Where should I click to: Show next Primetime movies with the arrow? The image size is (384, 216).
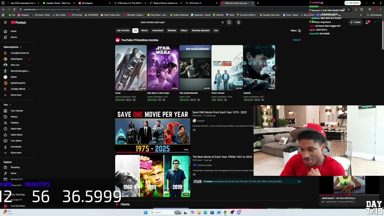pos(275,68)
